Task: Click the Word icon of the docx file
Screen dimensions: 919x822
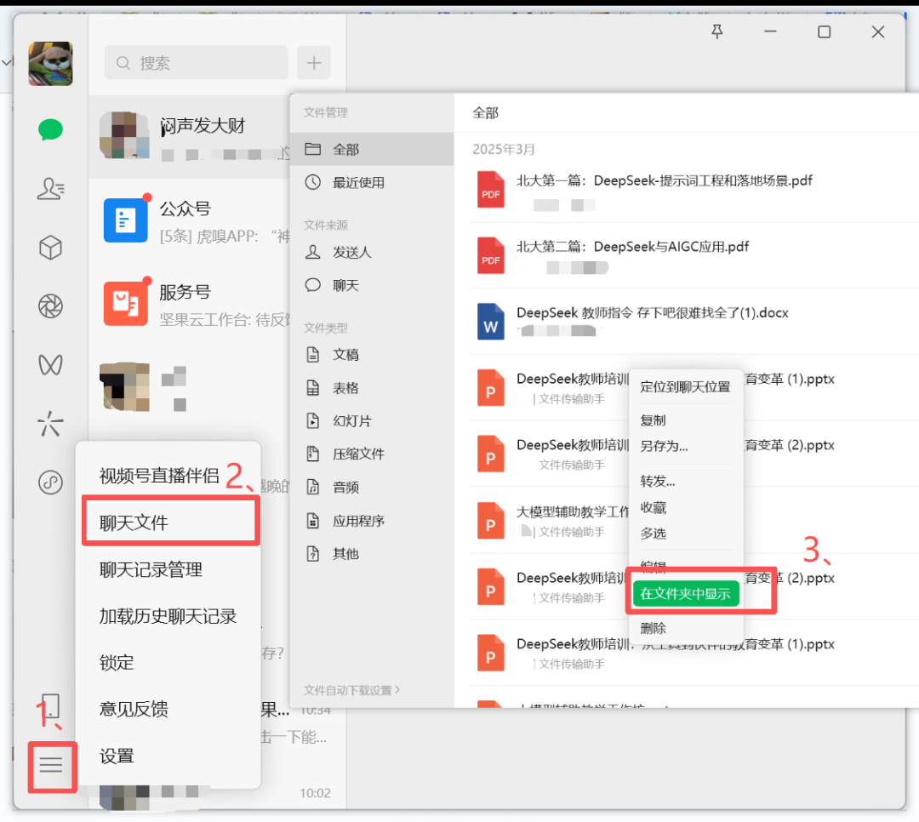Action: pyautogui.click(x=491, y=322)
